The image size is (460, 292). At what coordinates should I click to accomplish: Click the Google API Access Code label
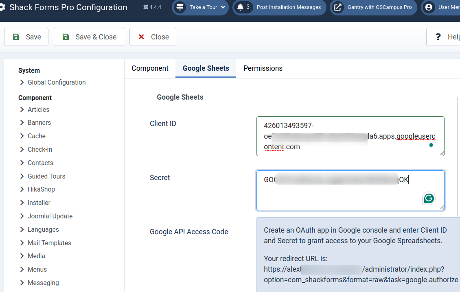pyautogui.click(x=189, y=232)
